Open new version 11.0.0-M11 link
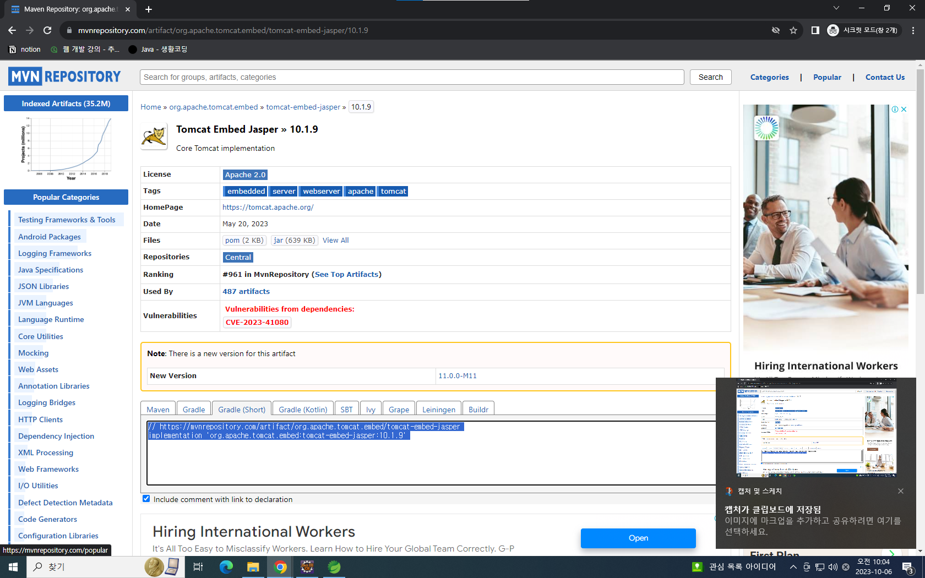Image resolution: width=925 pixels, height=578 pixels. (x=458, y=375)
